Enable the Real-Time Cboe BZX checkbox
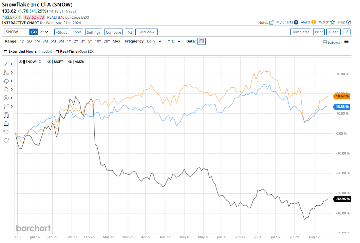This screenshot has width=360, height=243. tap(57, 52)
